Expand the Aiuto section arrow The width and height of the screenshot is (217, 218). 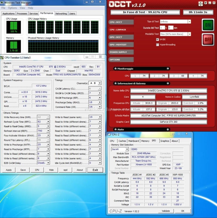(168, 129)
